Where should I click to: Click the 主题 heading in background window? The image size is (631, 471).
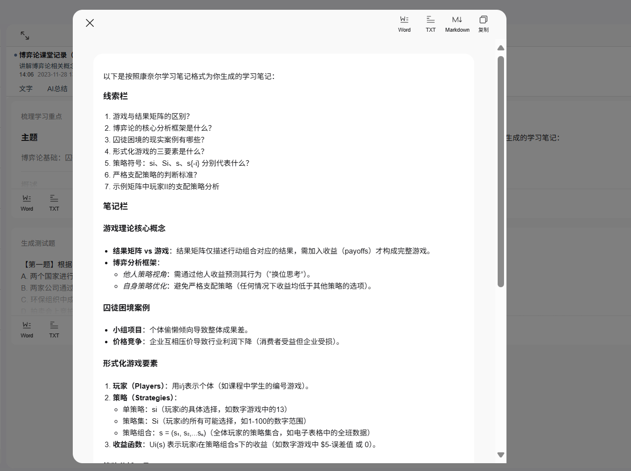coord(29,137)
